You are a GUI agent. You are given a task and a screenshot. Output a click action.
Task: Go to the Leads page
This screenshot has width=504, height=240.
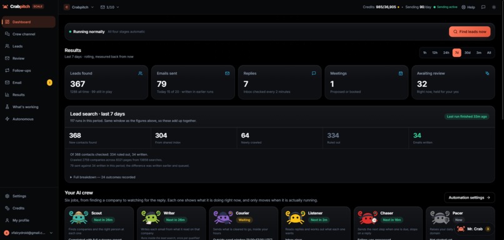pyautogui.click(x=28, y=46)
